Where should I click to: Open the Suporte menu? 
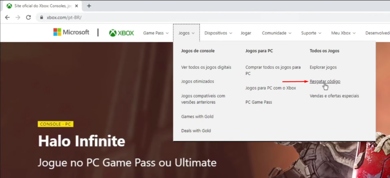[x=311, y=33]
